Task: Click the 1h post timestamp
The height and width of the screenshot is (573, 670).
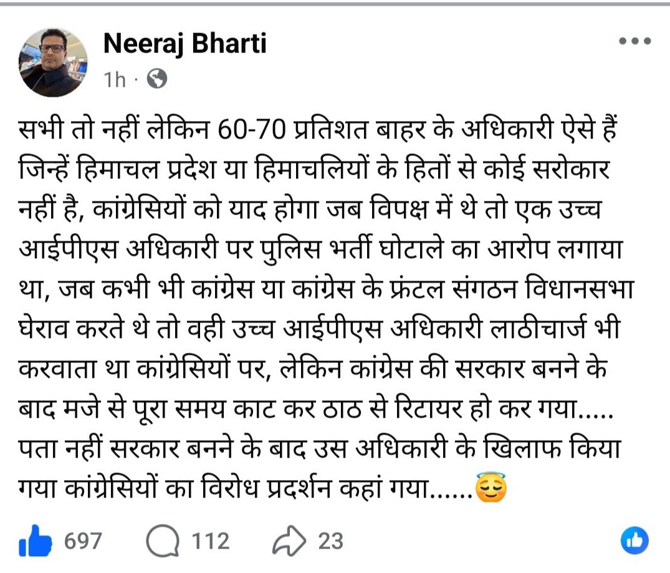Action: (x=115, y=80)
